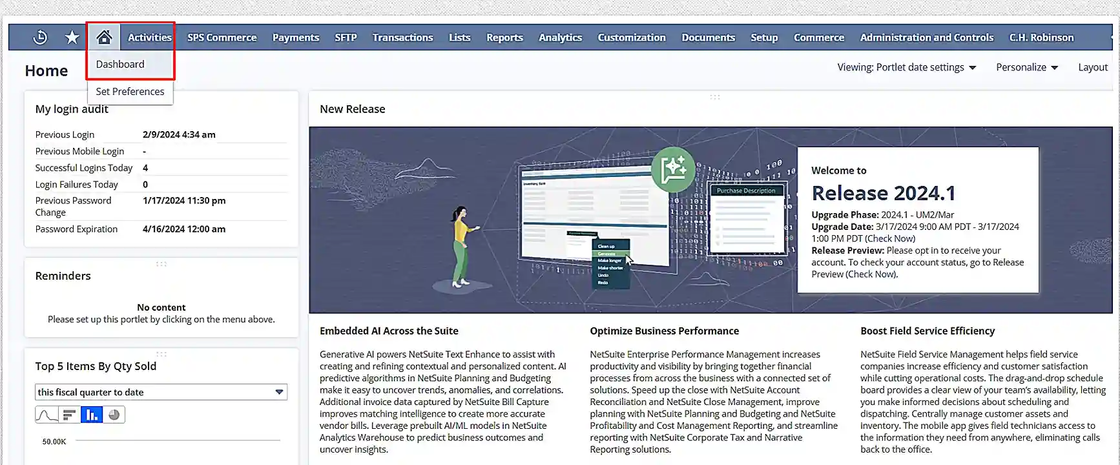The image size is (1120, 465).
Task: Click Boost Field Service Efficiency heading
Action: click(x=928, y=331)
